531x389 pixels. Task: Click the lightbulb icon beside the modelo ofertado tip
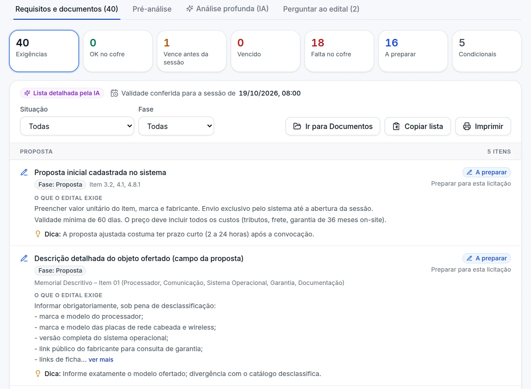pos(38,374)
